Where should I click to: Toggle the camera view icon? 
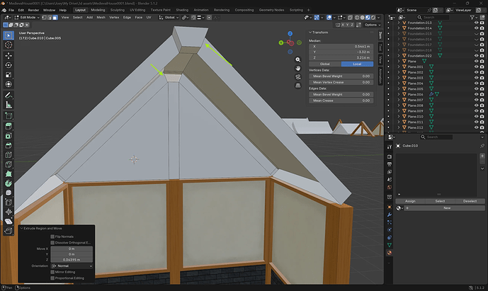pos(298,77)
